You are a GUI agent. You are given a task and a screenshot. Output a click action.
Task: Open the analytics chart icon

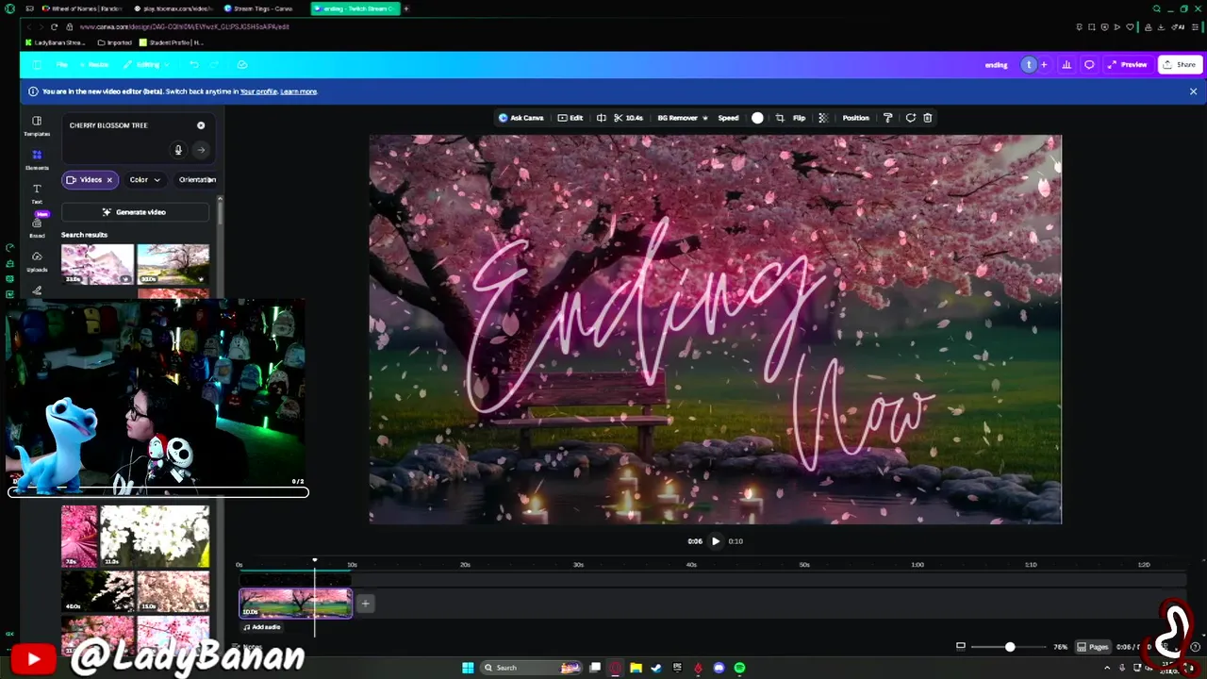tap(1066, 65)
